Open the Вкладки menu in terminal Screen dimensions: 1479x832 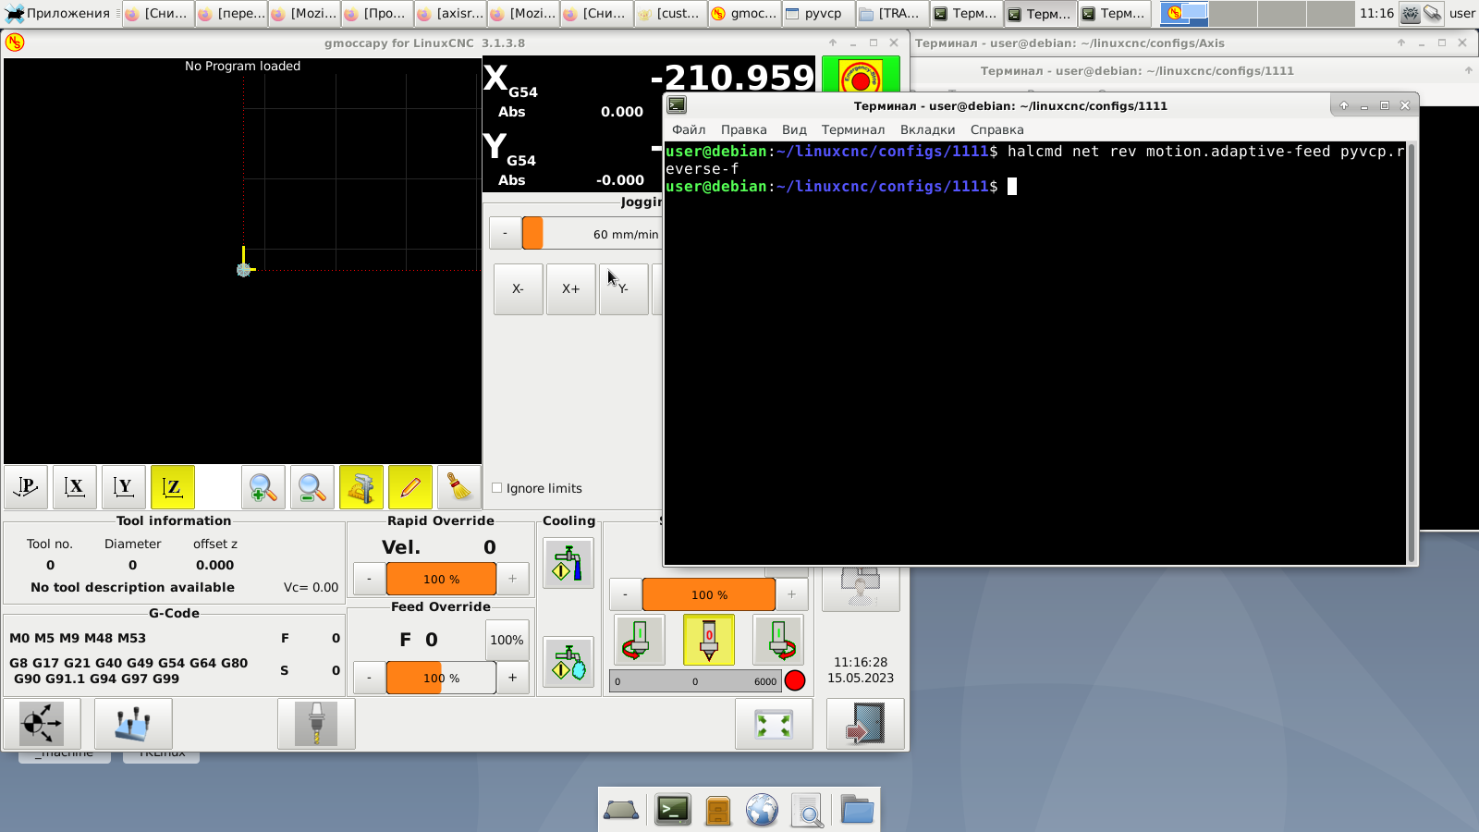[x=927, y=129]
